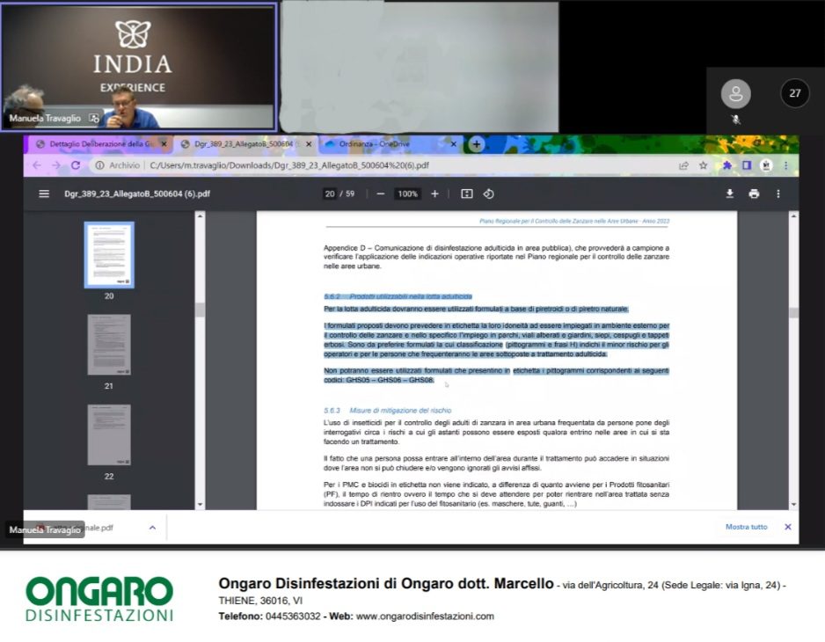Switch to Ordinanza - OneDrive tab
The image size is (825, 642).
385,144
